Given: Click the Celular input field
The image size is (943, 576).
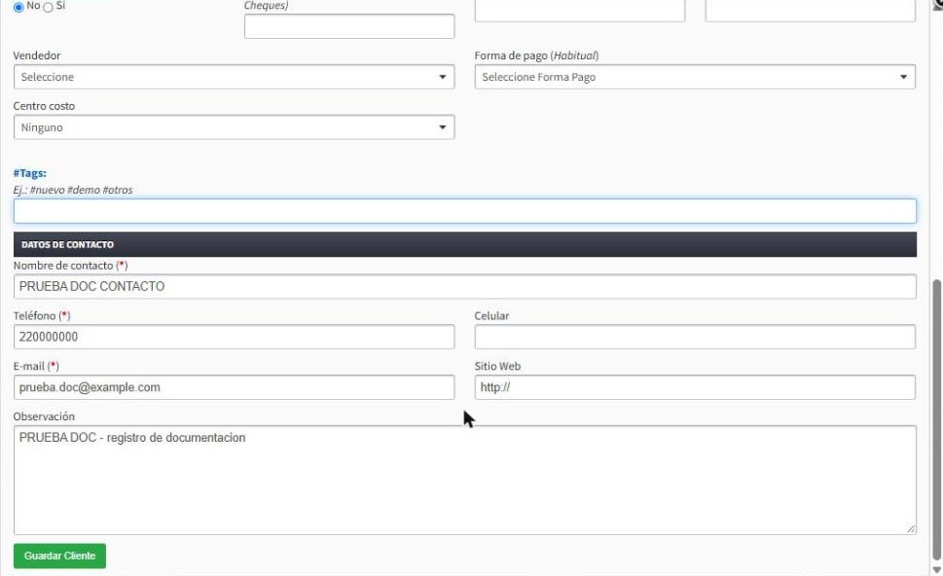Looking at the screenshot, I should [x=695, y=337].
